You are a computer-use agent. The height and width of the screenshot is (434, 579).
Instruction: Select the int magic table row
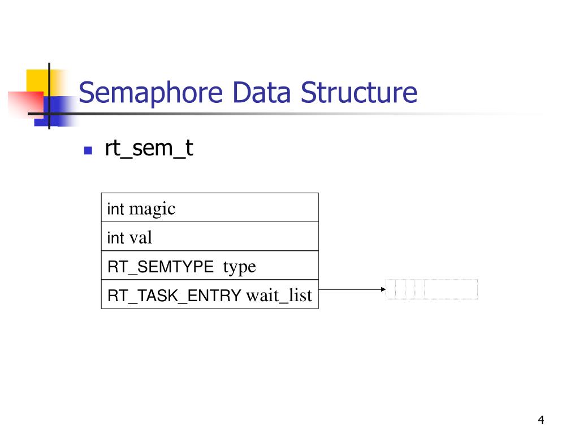(x=210, y=207)
